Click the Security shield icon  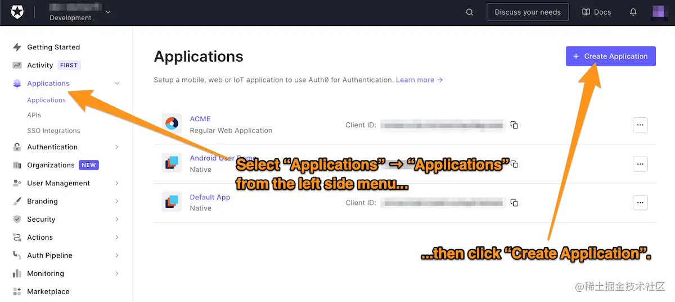click(x=17, y=219)
